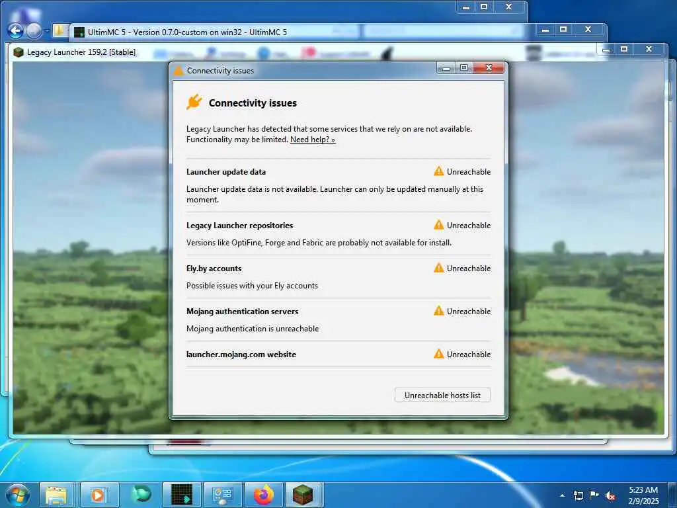This screenshot has width=677, height=508.
Task: Select the 'Legacy Launcher repositories' heading
Action: click(x=239, y=226)
